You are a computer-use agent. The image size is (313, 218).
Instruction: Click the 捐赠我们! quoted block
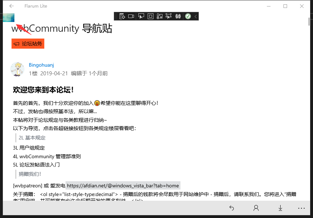30,174
